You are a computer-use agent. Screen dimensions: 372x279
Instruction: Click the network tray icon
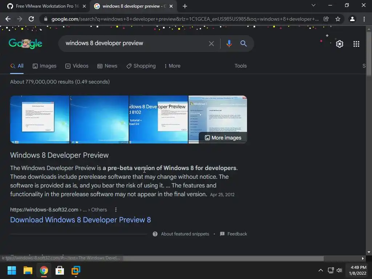(x=331, y=270)
